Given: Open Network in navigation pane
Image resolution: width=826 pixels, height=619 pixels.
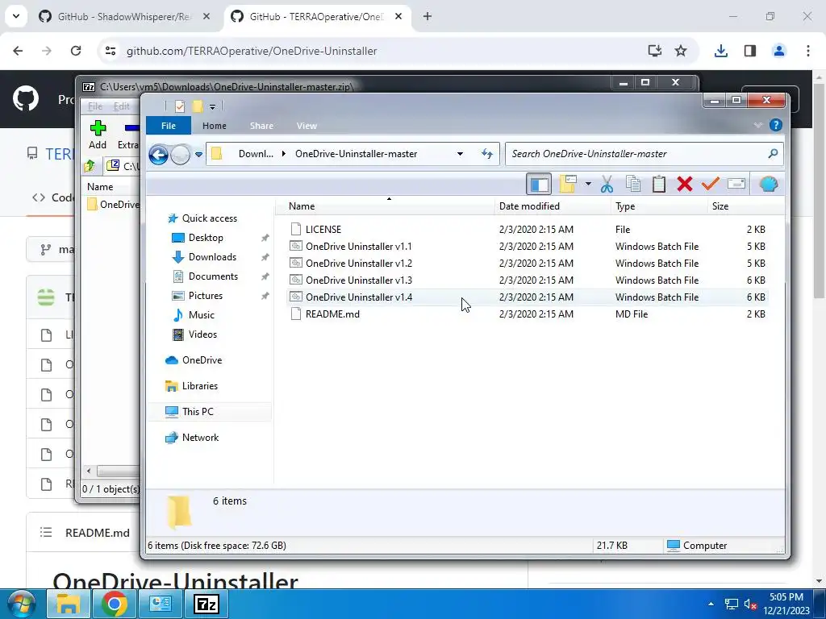Looking at the screenshot, I should coord(200,438).
